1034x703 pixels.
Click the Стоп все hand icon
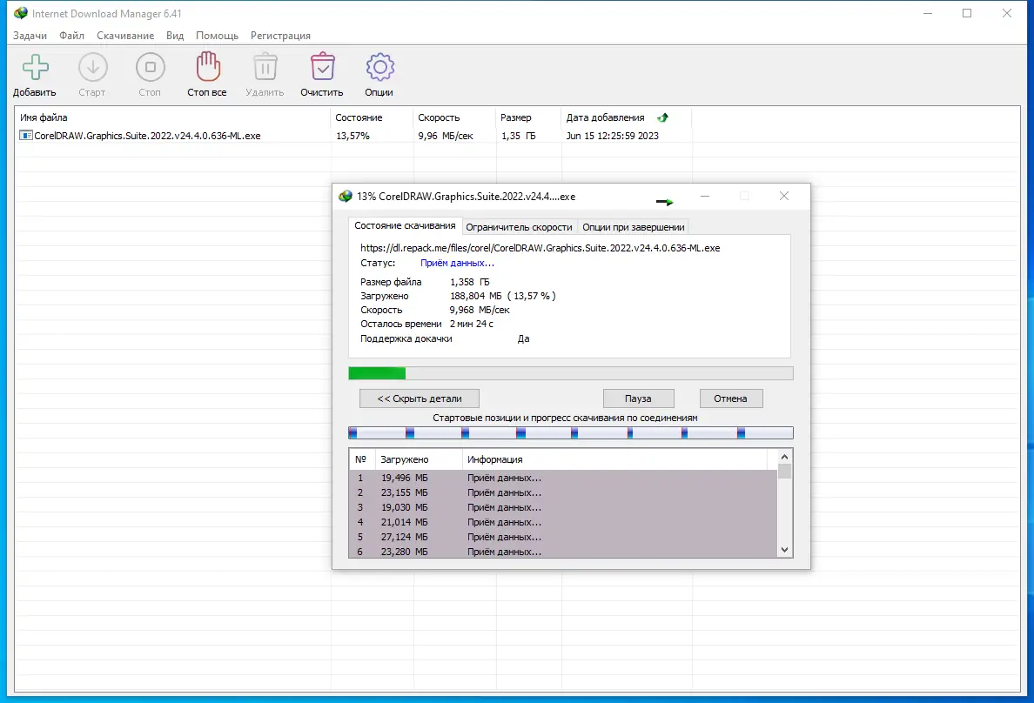[x=208, y=67]
